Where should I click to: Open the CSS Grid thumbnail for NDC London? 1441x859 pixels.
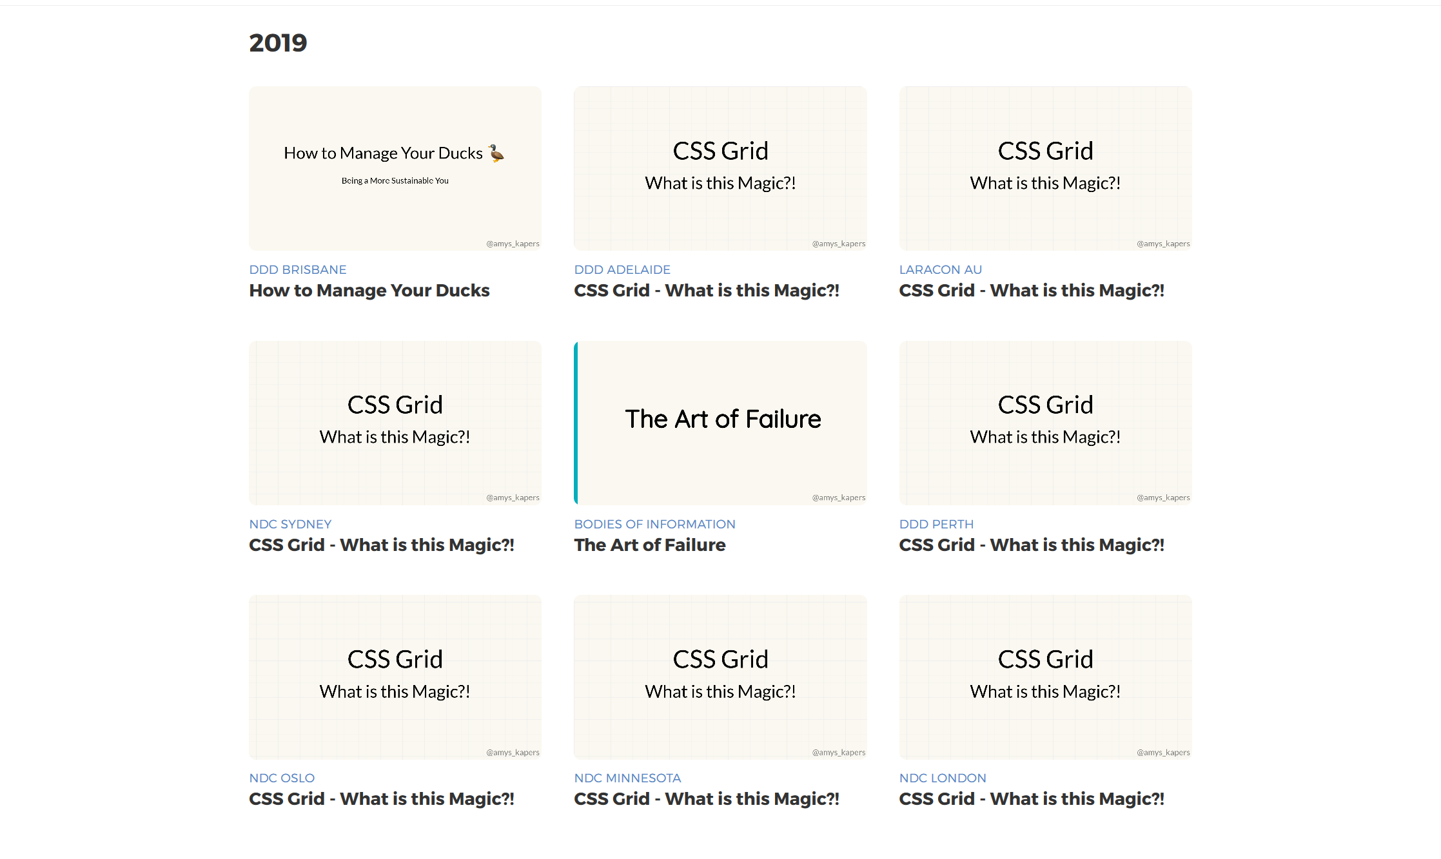tap(1045, 677)
